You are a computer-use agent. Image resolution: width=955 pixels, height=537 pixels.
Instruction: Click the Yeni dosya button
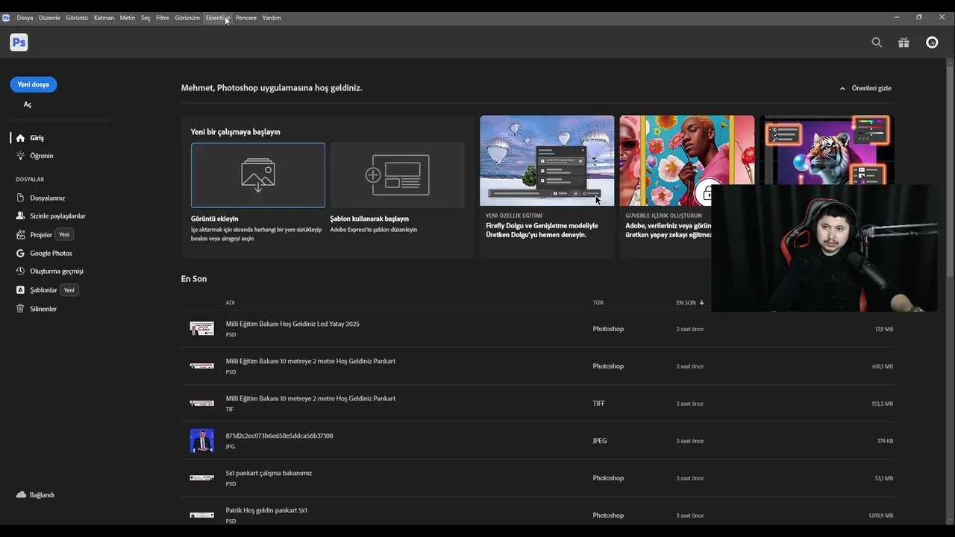[x=34, y=84]
